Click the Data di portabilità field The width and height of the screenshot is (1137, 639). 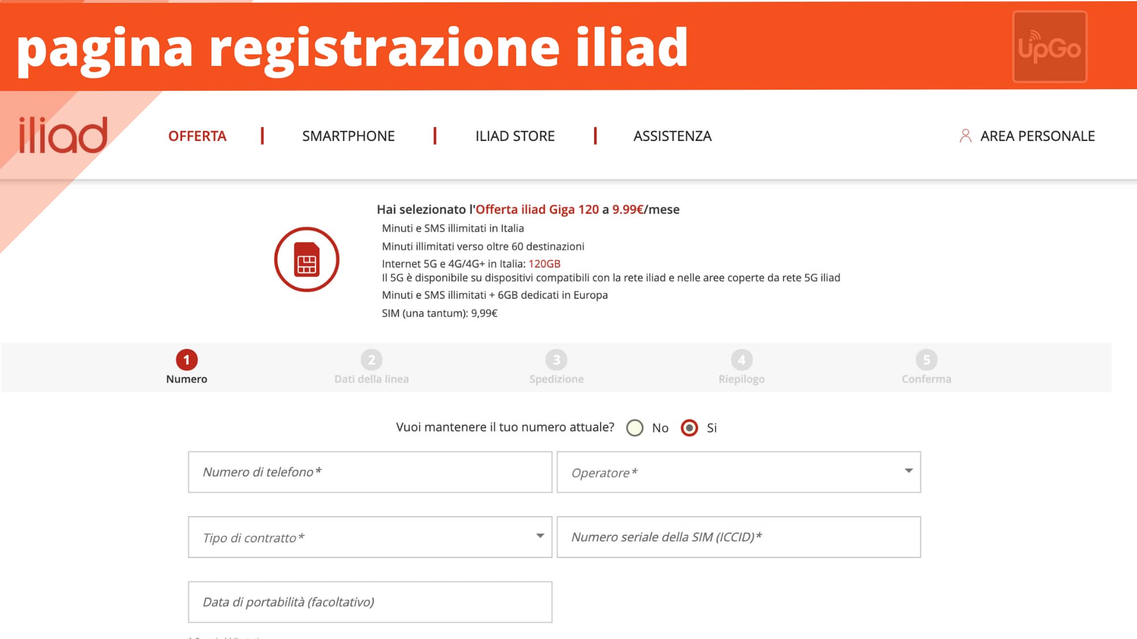[370, 602]
